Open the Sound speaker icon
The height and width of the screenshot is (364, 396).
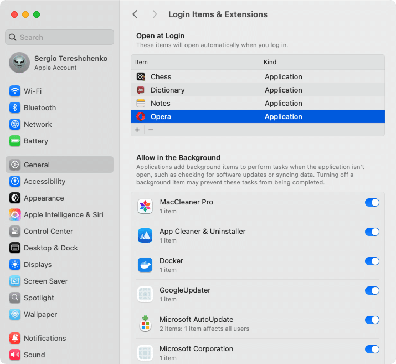click(x=15, y=355)
